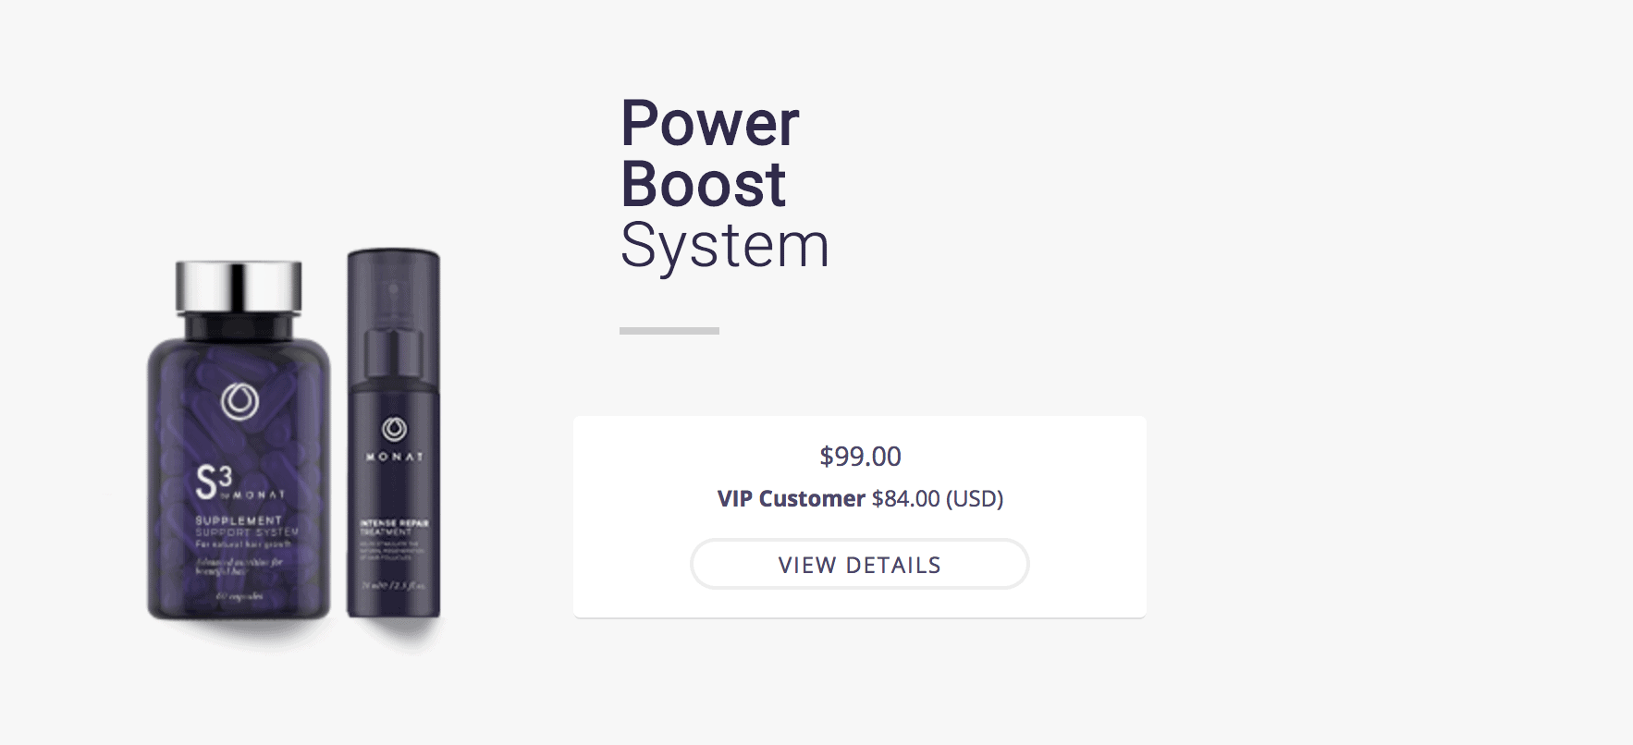
Task: Click the 'Intense Repair Treatment' label text
Action: (393, 527)
